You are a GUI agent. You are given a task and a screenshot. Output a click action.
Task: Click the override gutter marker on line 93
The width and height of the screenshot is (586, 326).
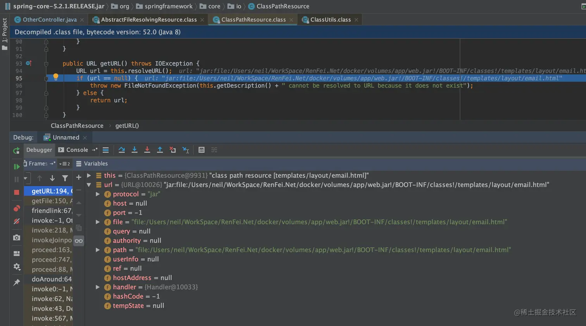point(29,63)
